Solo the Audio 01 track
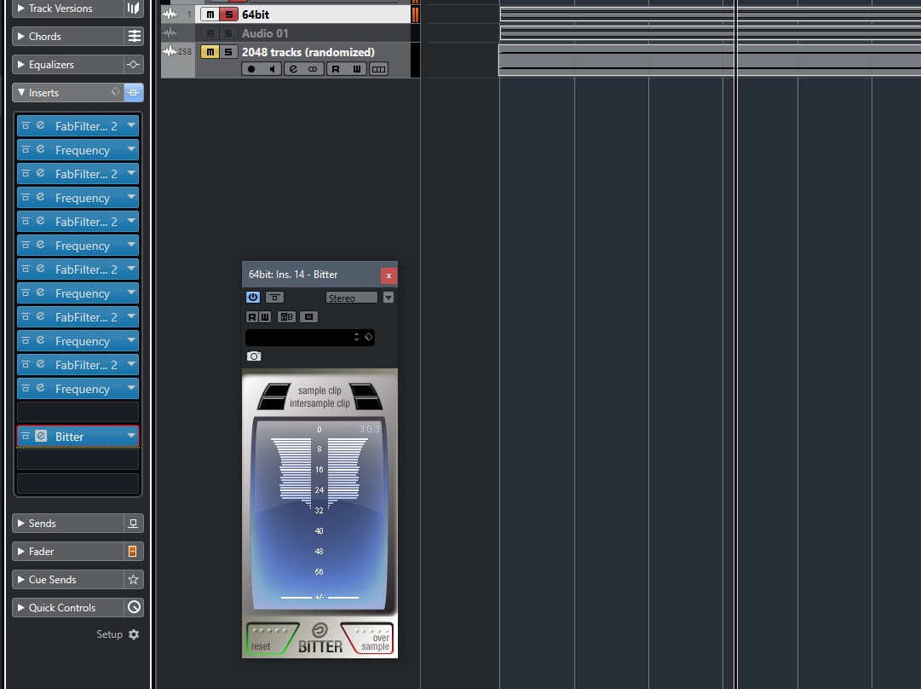The height and width of the screenshot is (689, 921). click(x=228, y=33)
